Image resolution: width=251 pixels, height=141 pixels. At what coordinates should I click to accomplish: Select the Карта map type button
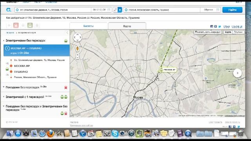click(228, 32)
